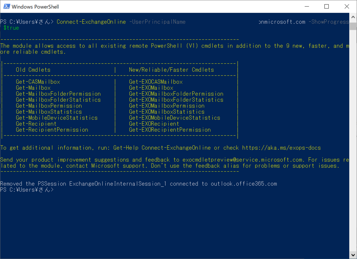Click the onmicrosoft.com domain in the command
Image resolution: width=357 pixels, height=259 pixels.
tap(282, 22)
